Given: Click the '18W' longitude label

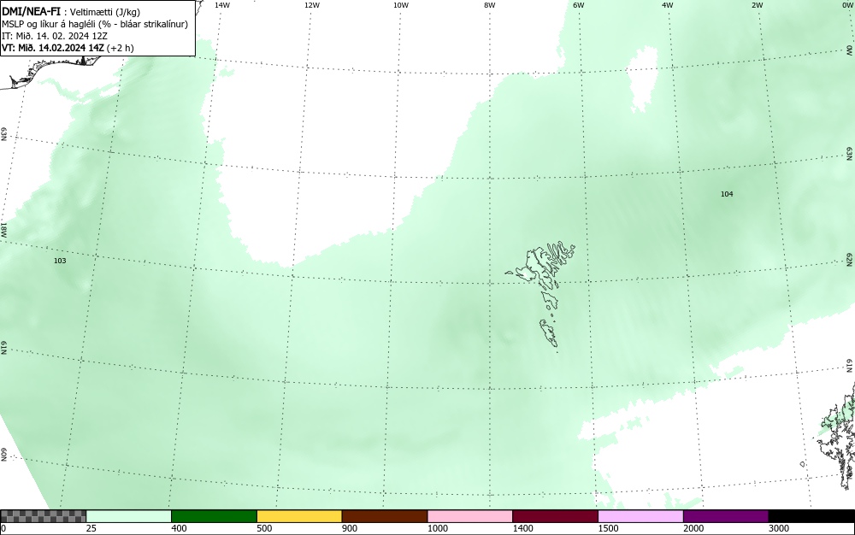Looking at the screenshot, I should tap(3, 229).
